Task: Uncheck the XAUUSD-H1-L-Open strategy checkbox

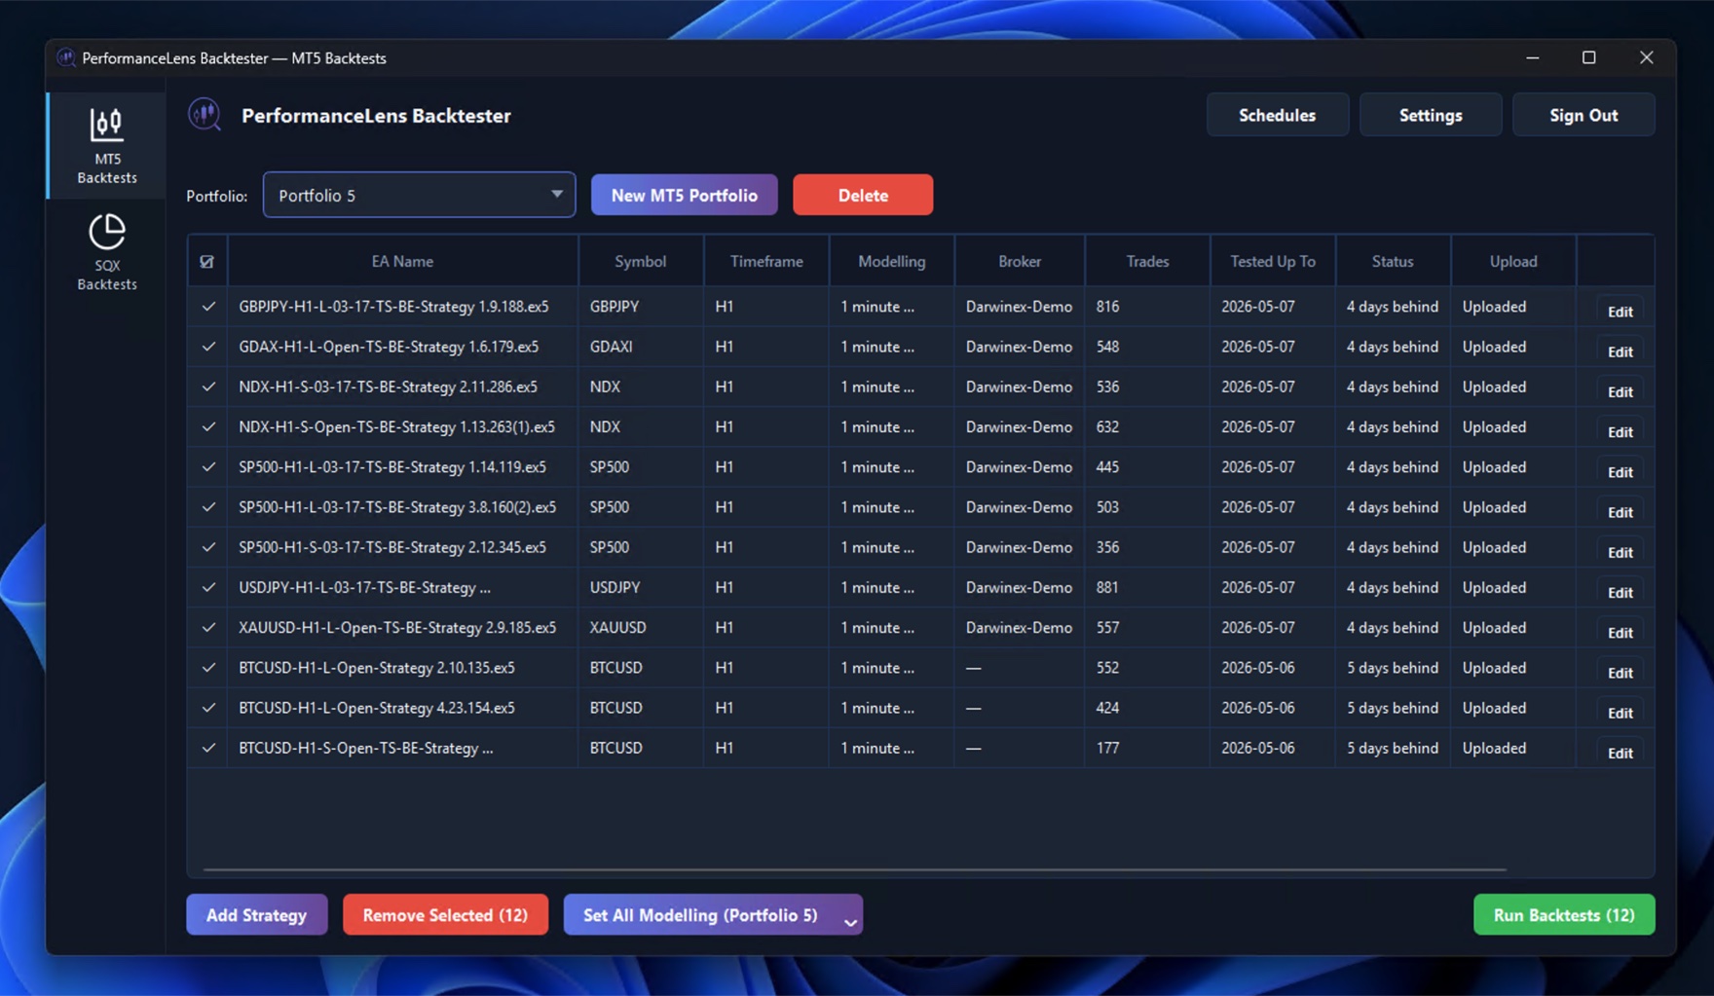Action: click(x=208, y=628)
